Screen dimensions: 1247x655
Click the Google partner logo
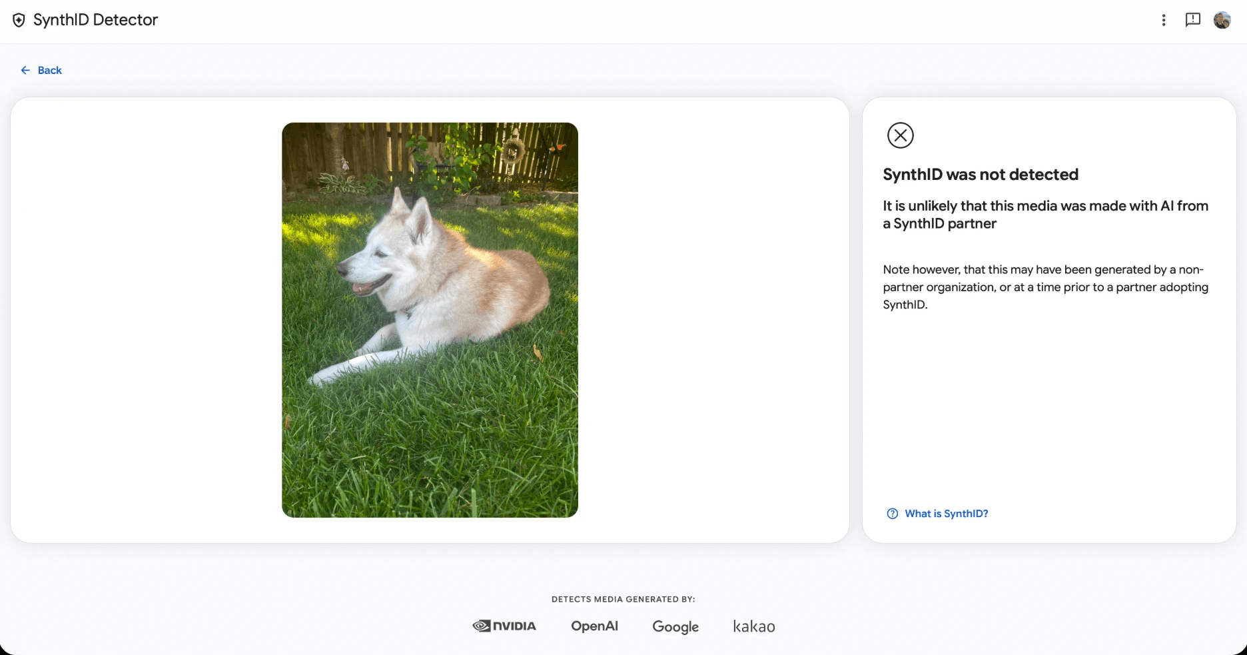point(675,627)
